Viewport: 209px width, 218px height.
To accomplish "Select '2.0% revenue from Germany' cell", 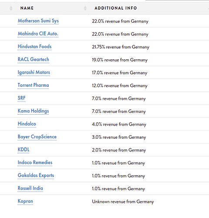I will 119,150.
